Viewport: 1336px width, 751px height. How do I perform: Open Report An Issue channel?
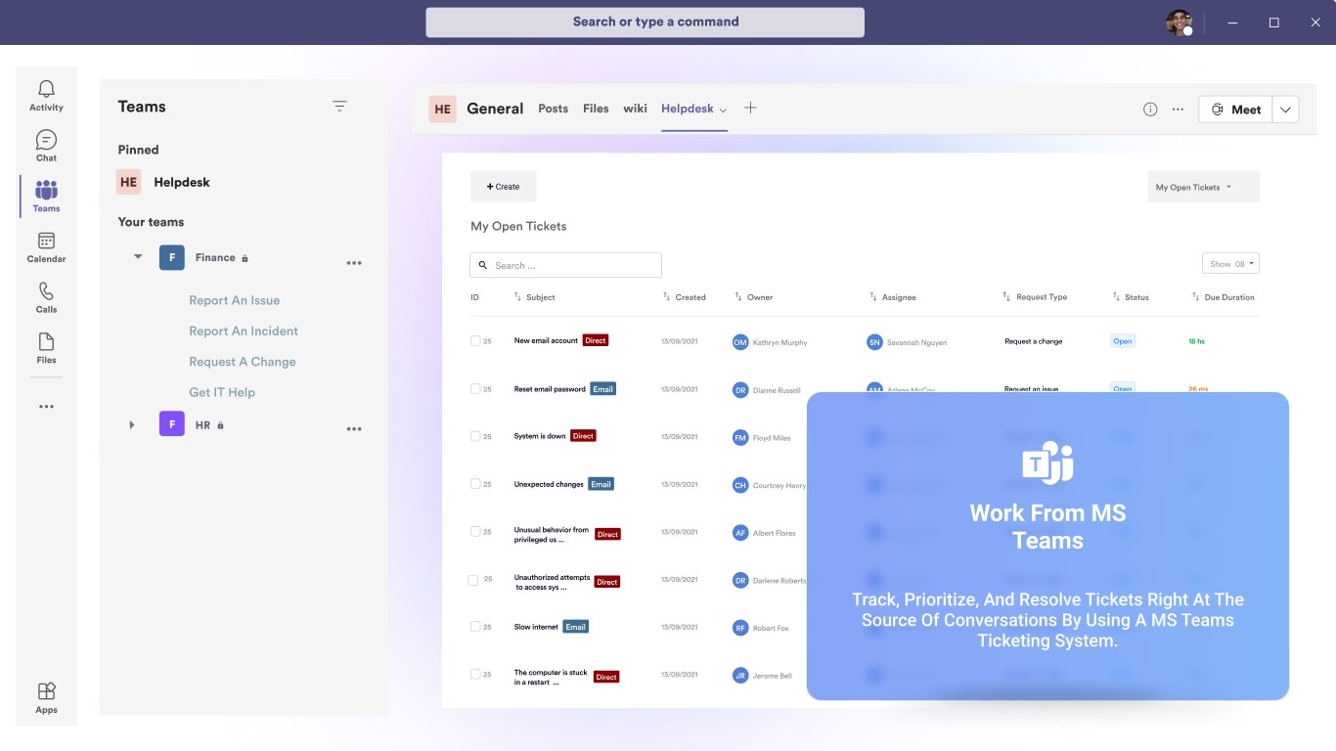(x=235, y=300)
